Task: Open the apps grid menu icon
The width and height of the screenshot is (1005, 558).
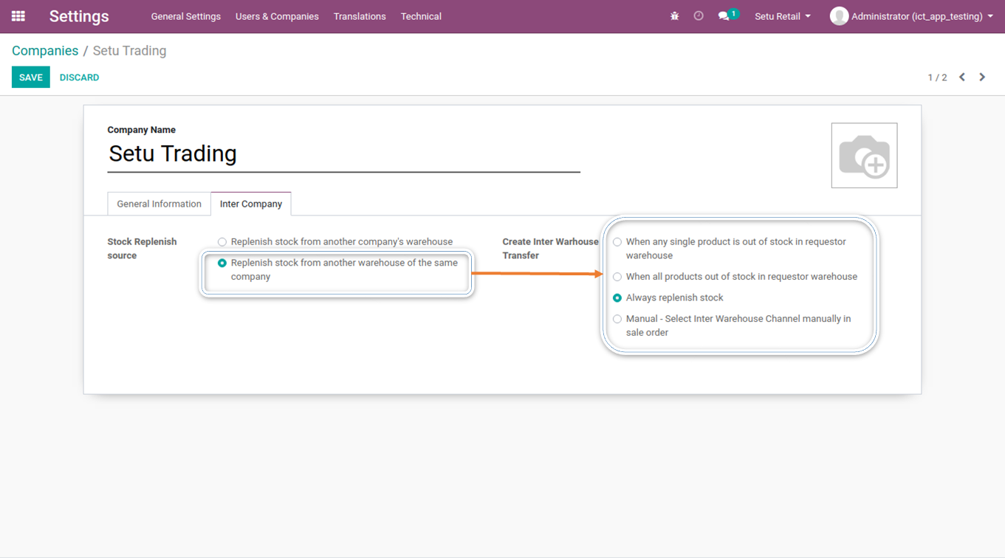Action: tap(18, 16)
